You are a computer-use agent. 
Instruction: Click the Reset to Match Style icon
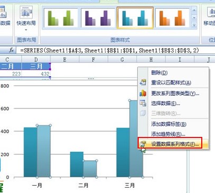tap(142, 82)
